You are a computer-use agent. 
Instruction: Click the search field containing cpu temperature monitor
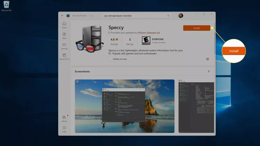pos(137,16)
